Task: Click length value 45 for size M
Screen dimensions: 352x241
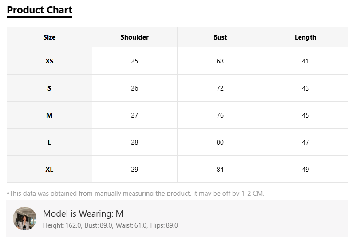Action: (x=305, y=115)
